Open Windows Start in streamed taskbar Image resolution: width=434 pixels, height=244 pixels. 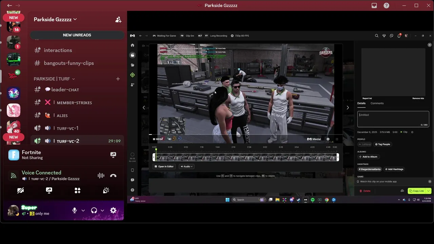pos(227,200)
